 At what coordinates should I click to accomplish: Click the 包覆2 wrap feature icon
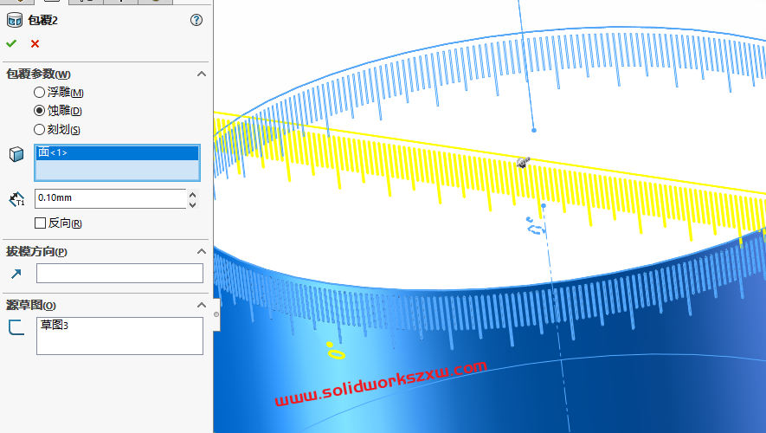pos(15,20)
